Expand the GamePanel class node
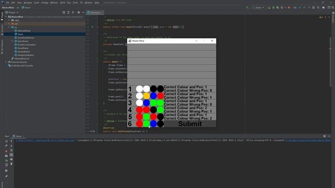The height and width of the screenshot is (188, 335). pos(12,41)
